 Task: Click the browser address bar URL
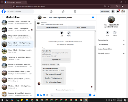[30, 6]
